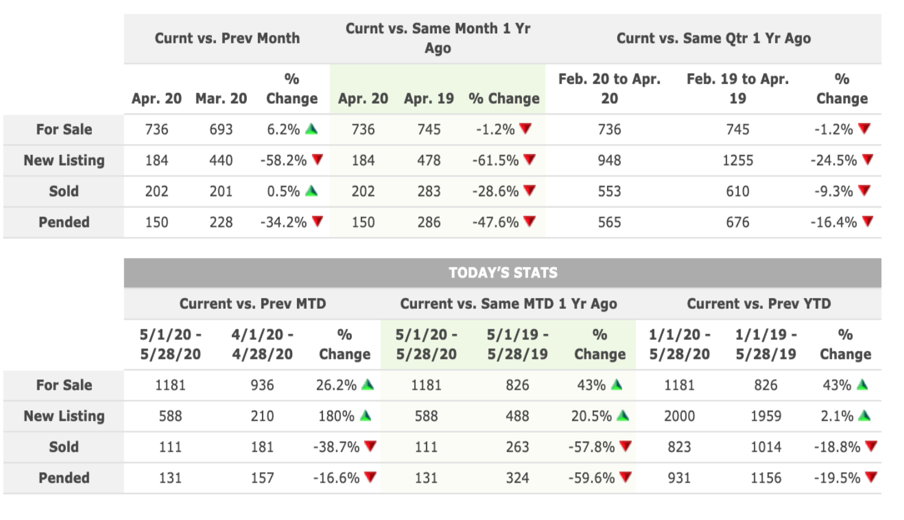Select the green arrow beside 0.5% Sold change
The width and height of the screenshot is (904, 520).
coord(311,191)
